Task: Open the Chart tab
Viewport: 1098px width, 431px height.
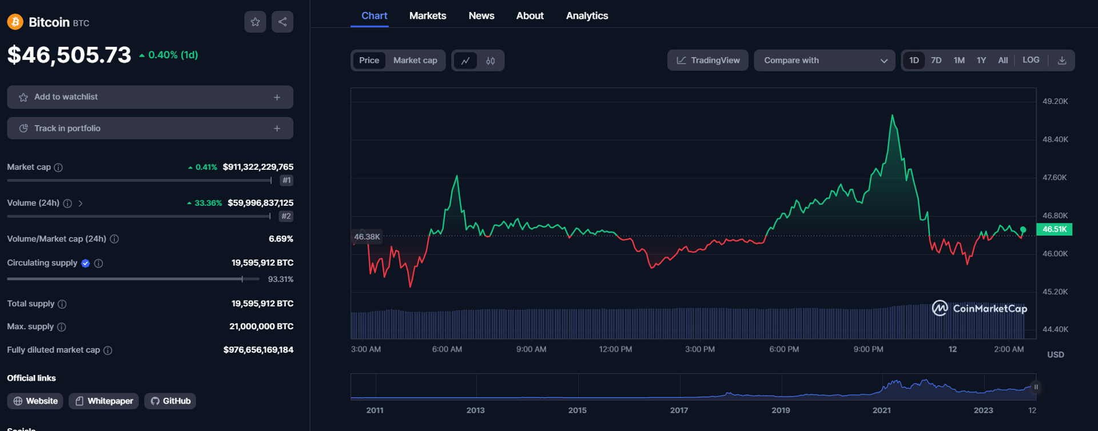Action: 374,16
